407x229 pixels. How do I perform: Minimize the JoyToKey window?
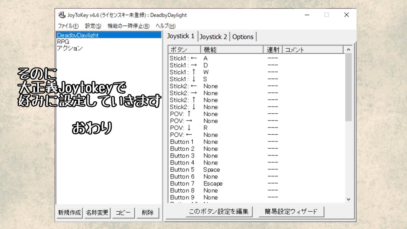coord(307,15)
